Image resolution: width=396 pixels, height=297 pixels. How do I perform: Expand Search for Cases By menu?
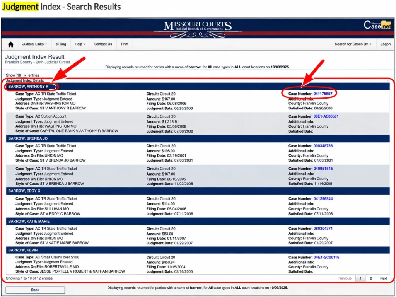tap(353, 44)
